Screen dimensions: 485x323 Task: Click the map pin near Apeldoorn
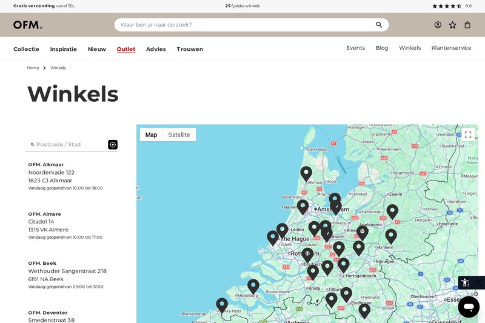point(362,233)
